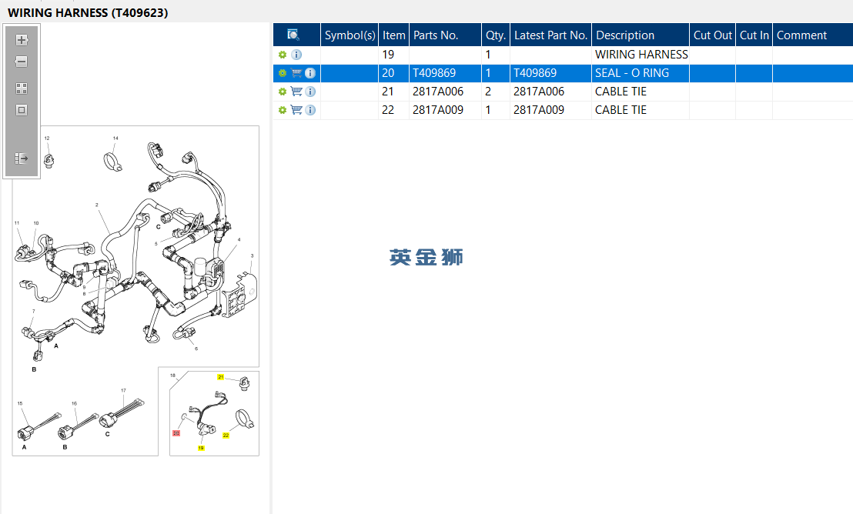The height and width of the screenshot is (514, 853).
Task: Click the red highlighted callout 20 in diagram
Action: click(x=176, y=433)
